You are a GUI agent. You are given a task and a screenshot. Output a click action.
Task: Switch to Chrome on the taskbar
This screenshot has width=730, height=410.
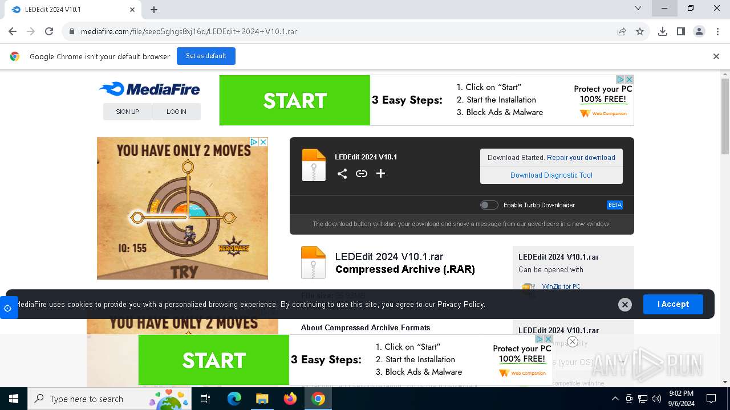(x=318, y=399)
